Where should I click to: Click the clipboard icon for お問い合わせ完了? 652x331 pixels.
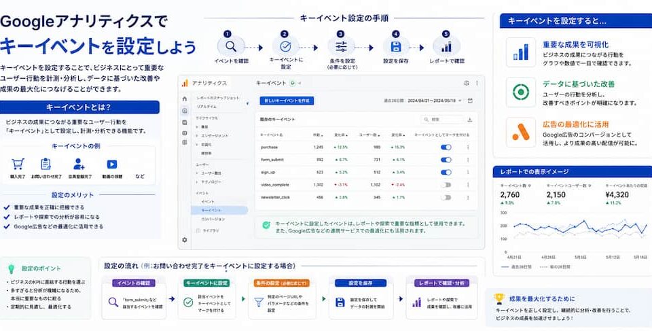[x=46, y=164]
